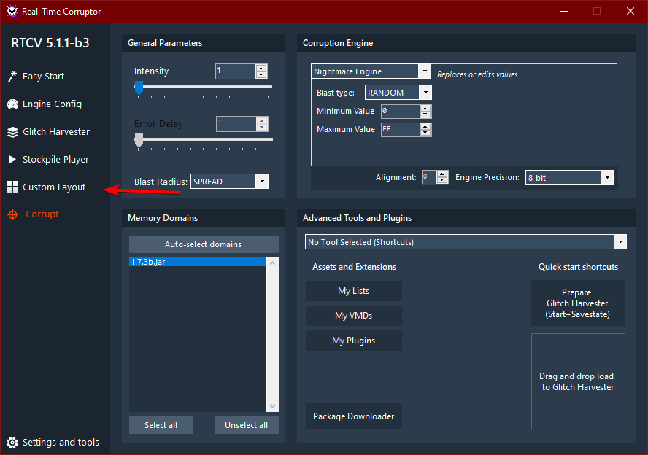Click the Custom Layout grid icon

pyautogui.click(x=12, y=187)
